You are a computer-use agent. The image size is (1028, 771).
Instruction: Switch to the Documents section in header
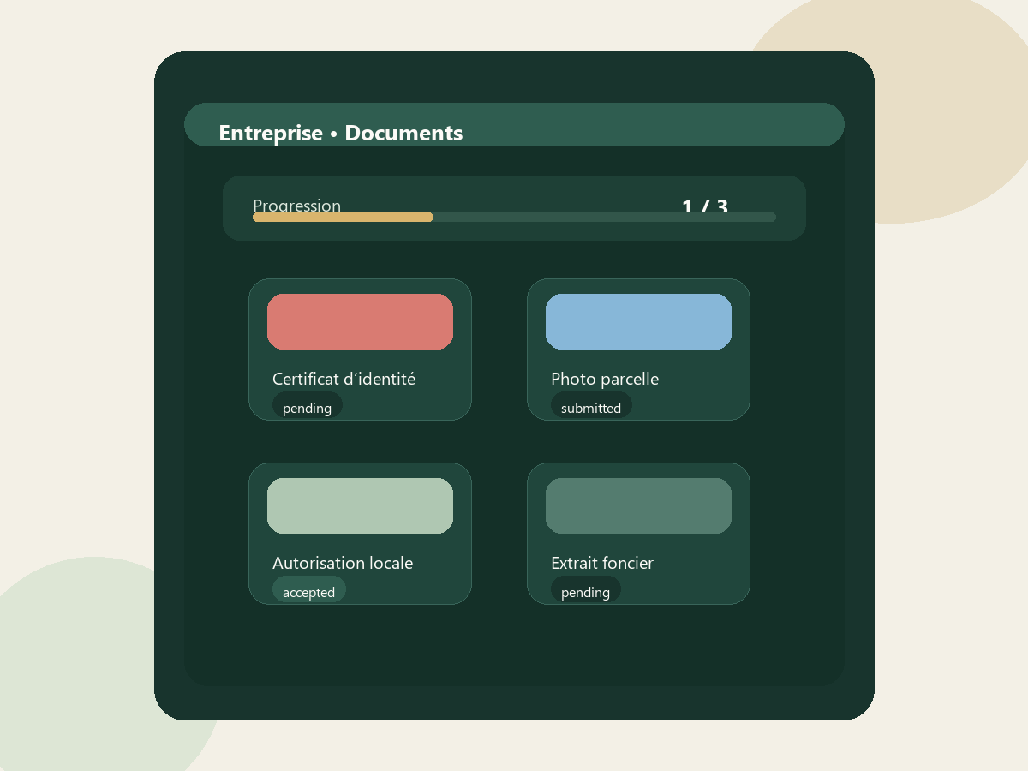[x=403, y=134]
